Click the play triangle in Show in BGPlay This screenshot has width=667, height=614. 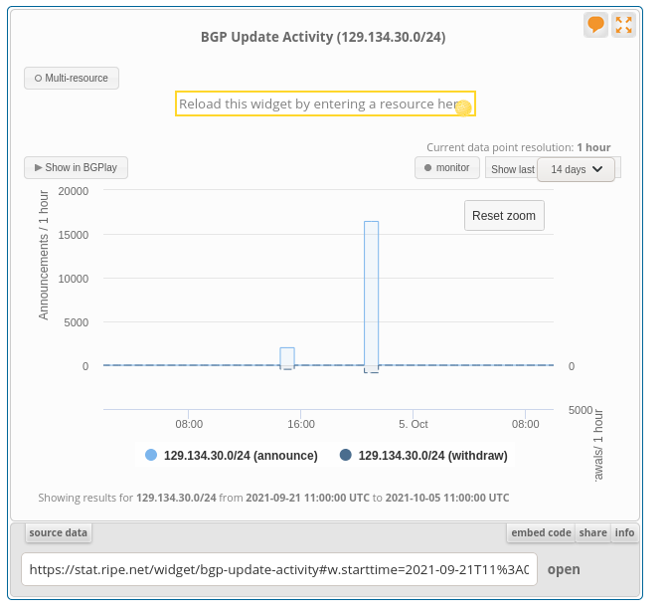point(39,168)
